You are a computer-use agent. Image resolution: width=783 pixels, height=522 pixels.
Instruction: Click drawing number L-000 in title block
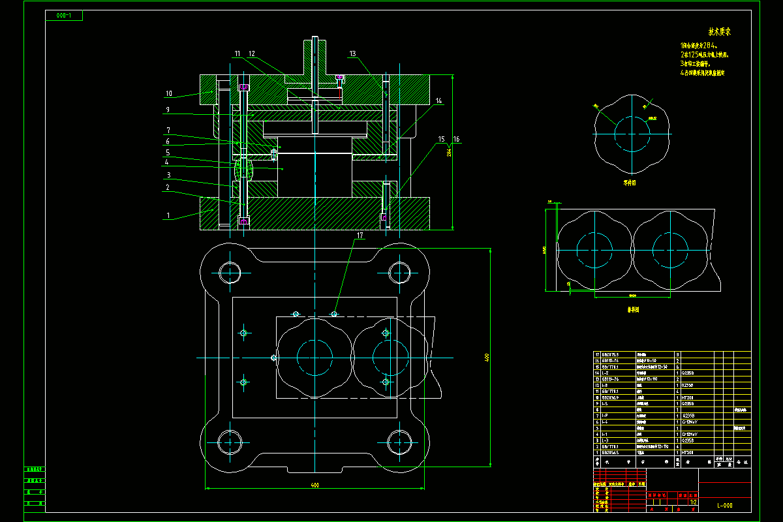pyautogui.click(x=724, y=505)
